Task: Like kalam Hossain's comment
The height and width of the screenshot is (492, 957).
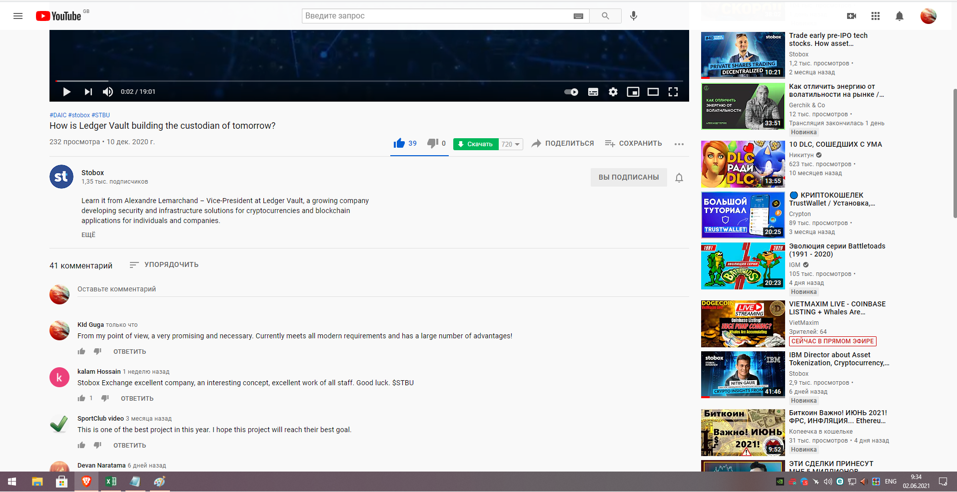Action: click(81, 398)
